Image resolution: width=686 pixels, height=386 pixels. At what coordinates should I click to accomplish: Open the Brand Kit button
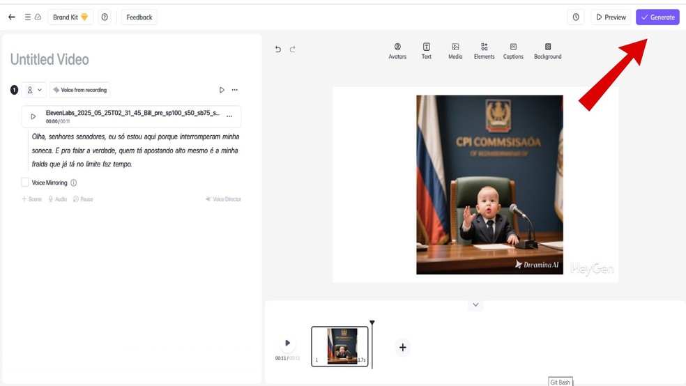70,17
